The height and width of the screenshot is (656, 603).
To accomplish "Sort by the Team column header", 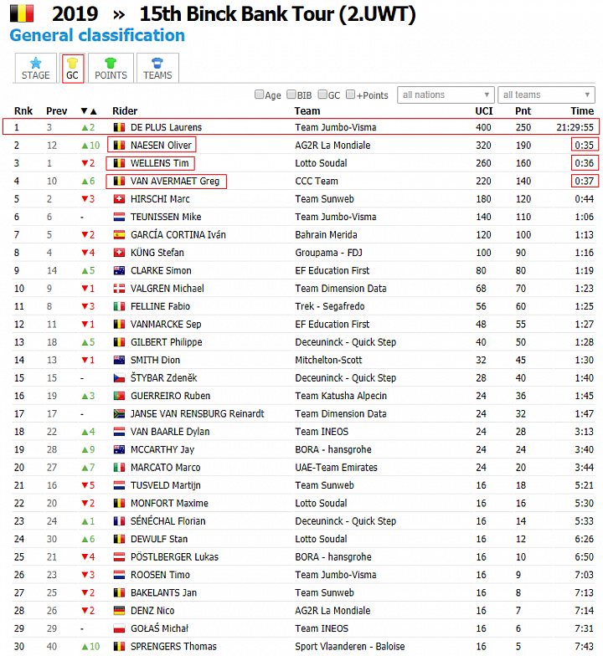I will [x=307, y=110].
